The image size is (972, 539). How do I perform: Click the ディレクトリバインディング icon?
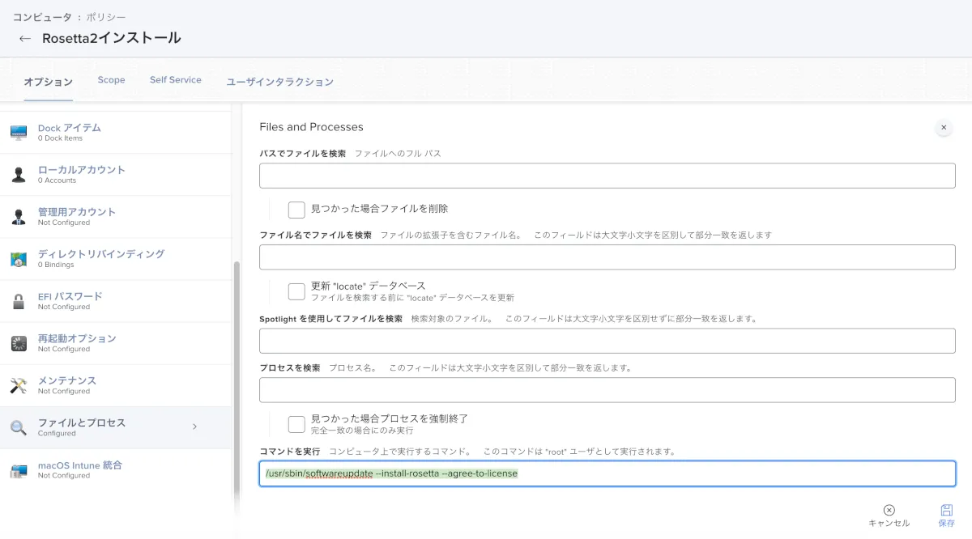coord(19,259)
